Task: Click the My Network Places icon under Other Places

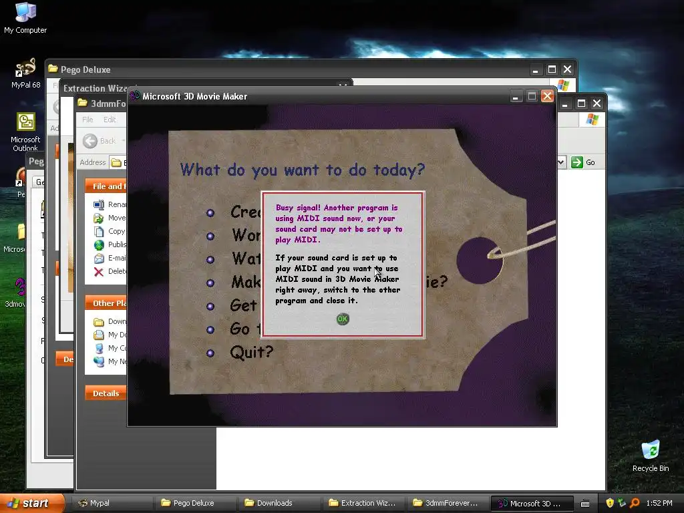Action: (x=99, y=361)
